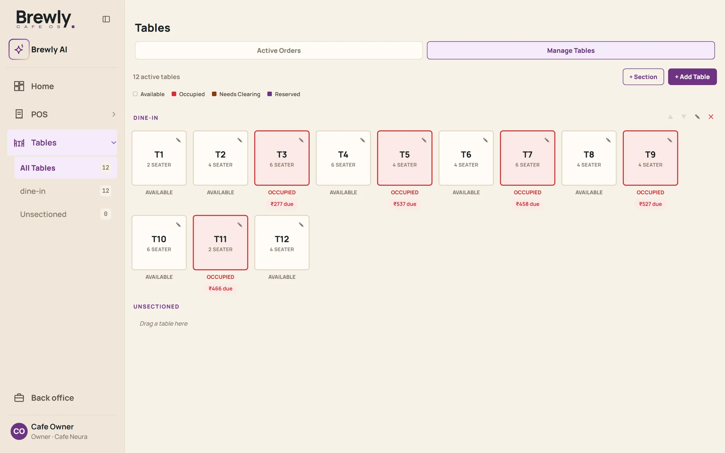
Task: Click the Drag a table here area
Action: click(164, 324)
